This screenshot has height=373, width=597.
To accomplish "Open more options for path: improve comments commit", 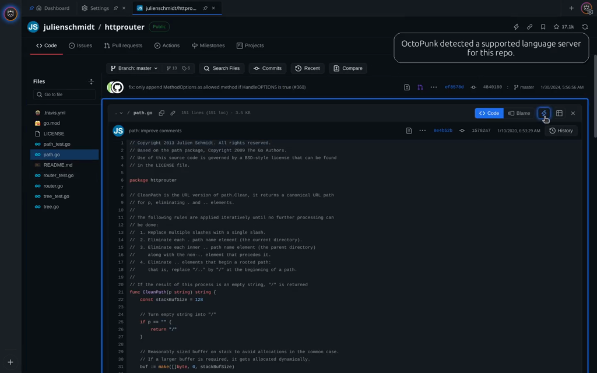I will click(422, 131).
